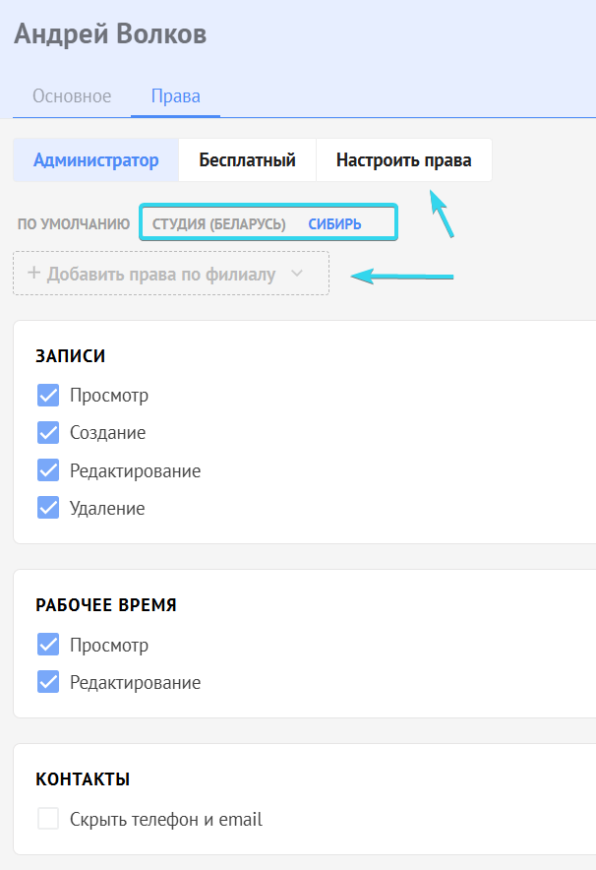Open Добавить права по филиалу dropdown

pos(171,273)
